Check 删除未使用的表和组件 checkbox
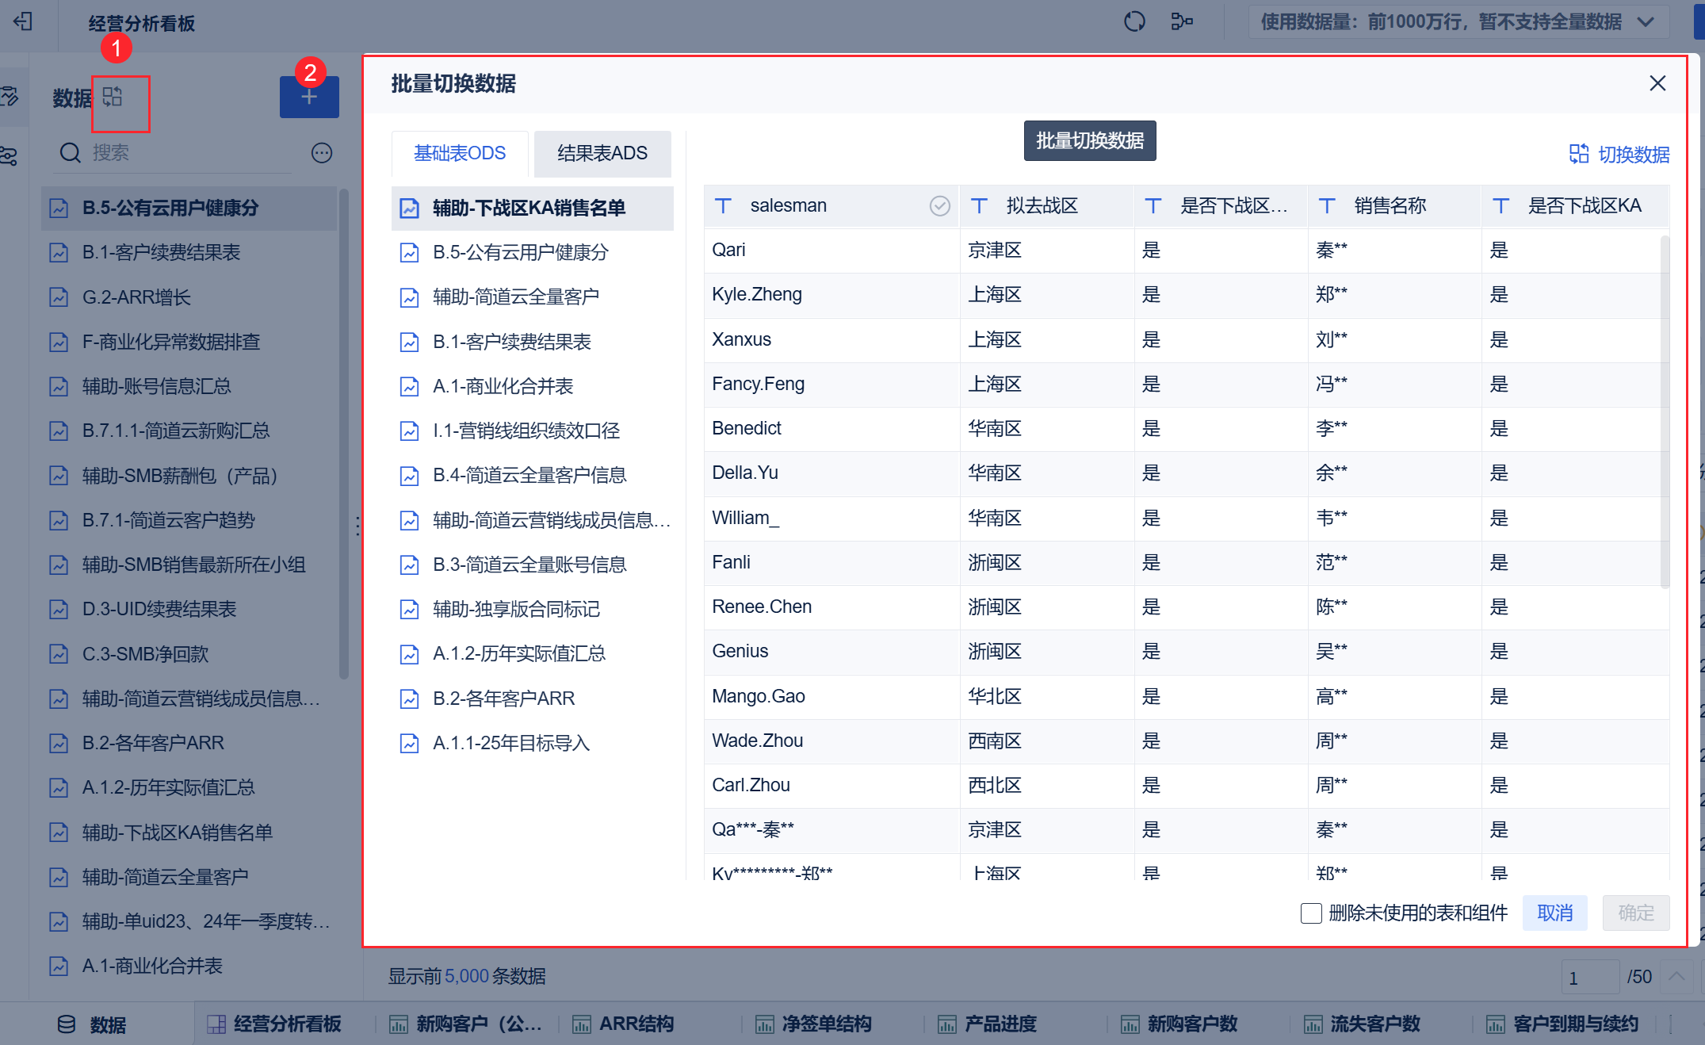This screenshot has height=1045, width=1705. 1311,913
